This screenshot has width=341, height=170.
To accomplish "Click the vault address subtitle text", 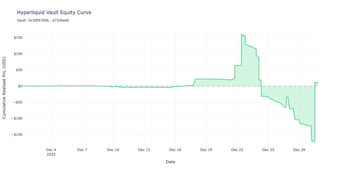I will (x=43, y=20).
